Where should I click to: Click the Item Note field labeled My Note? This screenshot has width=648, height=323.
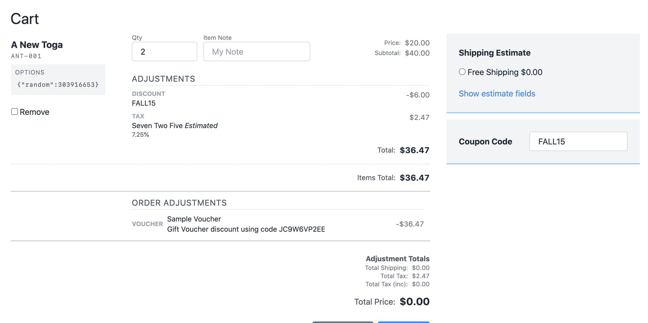[256, 52]
